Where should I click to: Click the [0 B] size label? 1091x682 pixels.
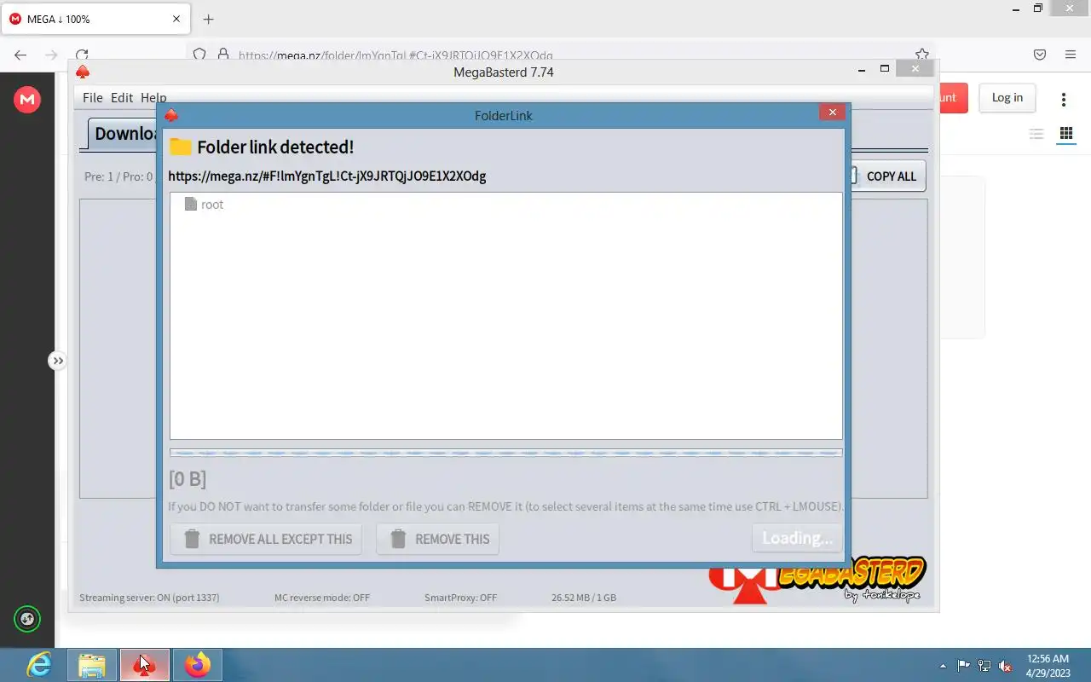pos(188,479)
